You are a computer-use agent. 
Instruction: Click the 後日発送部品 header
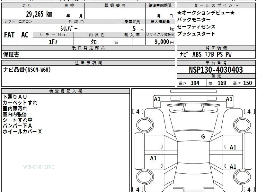point(88,48)
